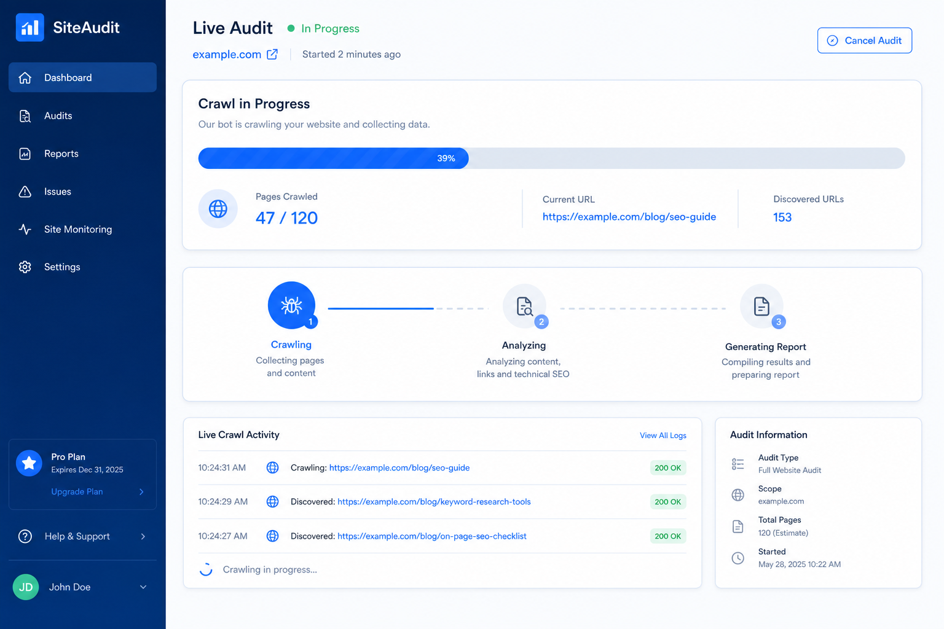This screenshot has height=629, width=944.
Task: Click the Pages Crawled count 47 / 120
Action: click(x=286, y=218)
